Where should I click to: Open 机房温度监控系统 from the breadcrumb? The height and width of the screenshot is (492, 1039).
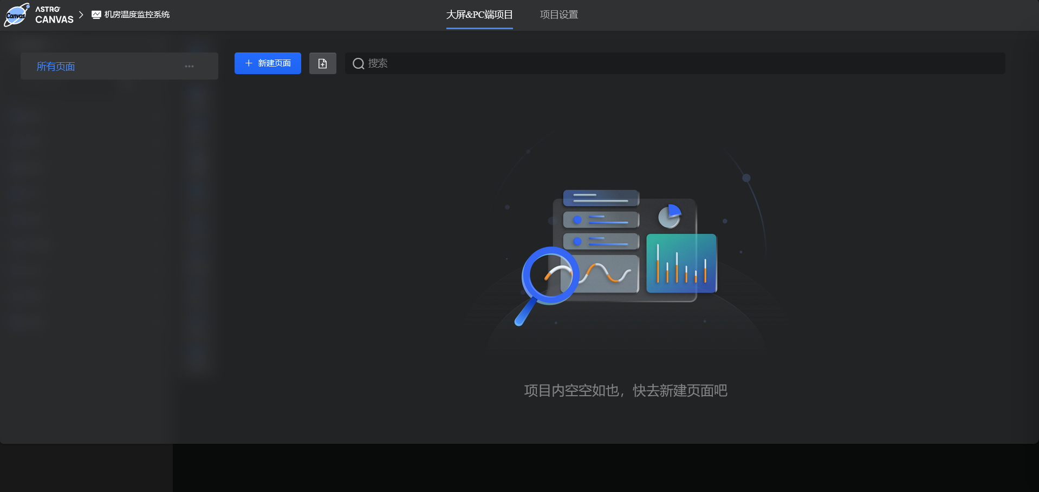click(137, 15)
